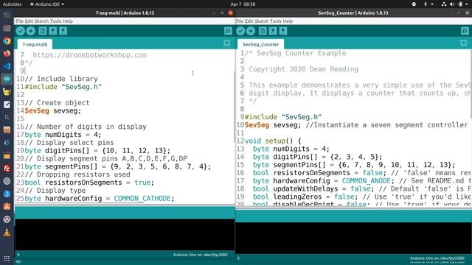472x265 pixels.
Task: Click Save sketch in the 7-seg-multi window
Action: (x=63, y=31)
